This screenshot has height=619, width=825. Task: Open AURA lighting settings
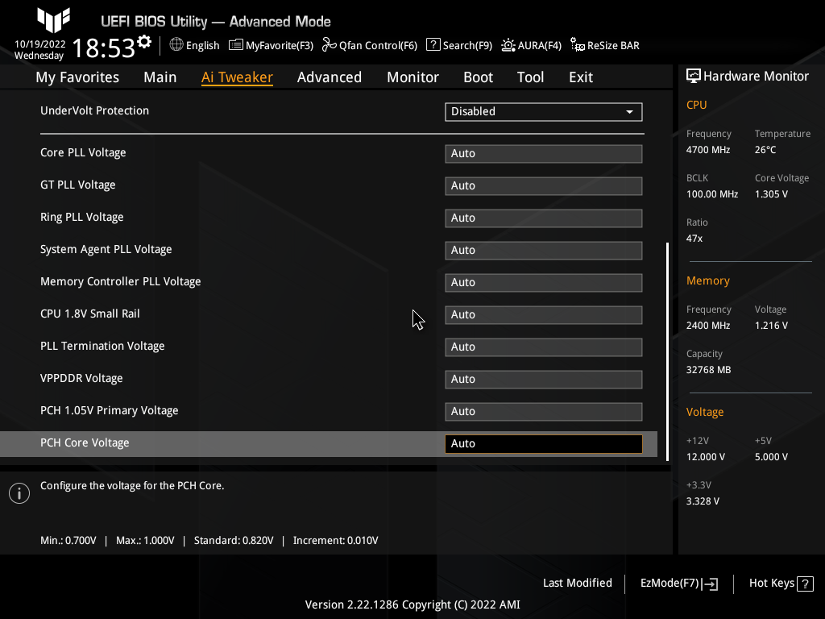[531, 45]
